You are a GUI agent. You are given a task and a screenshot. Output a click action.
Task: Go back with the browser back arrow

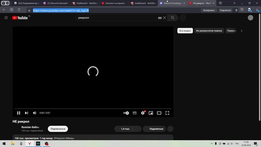(x=4, y=10)
